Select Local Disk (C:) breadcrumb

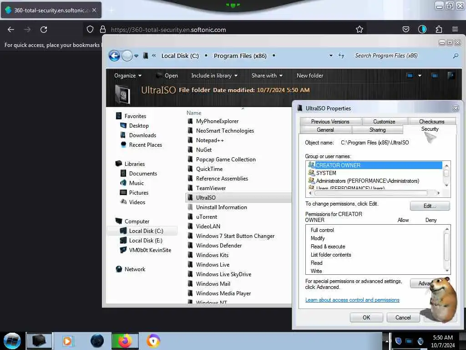180,56
